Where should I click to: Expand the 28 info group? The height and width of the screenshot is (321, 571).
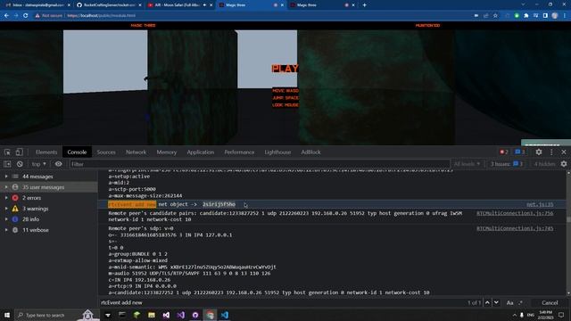[x=6, y=219]
